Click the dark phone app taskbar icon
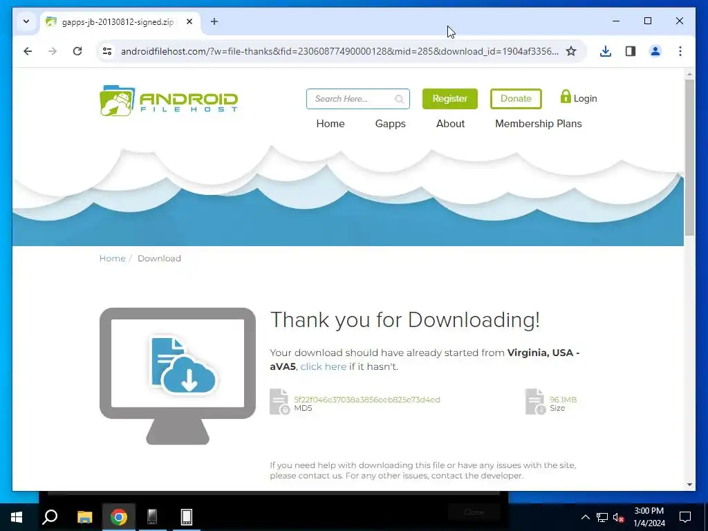 (x=152, y=517)
